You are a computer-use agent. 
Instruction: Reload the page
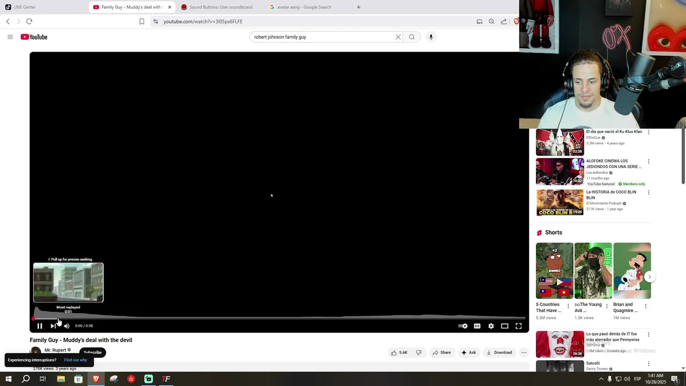(x=29, y=21)
